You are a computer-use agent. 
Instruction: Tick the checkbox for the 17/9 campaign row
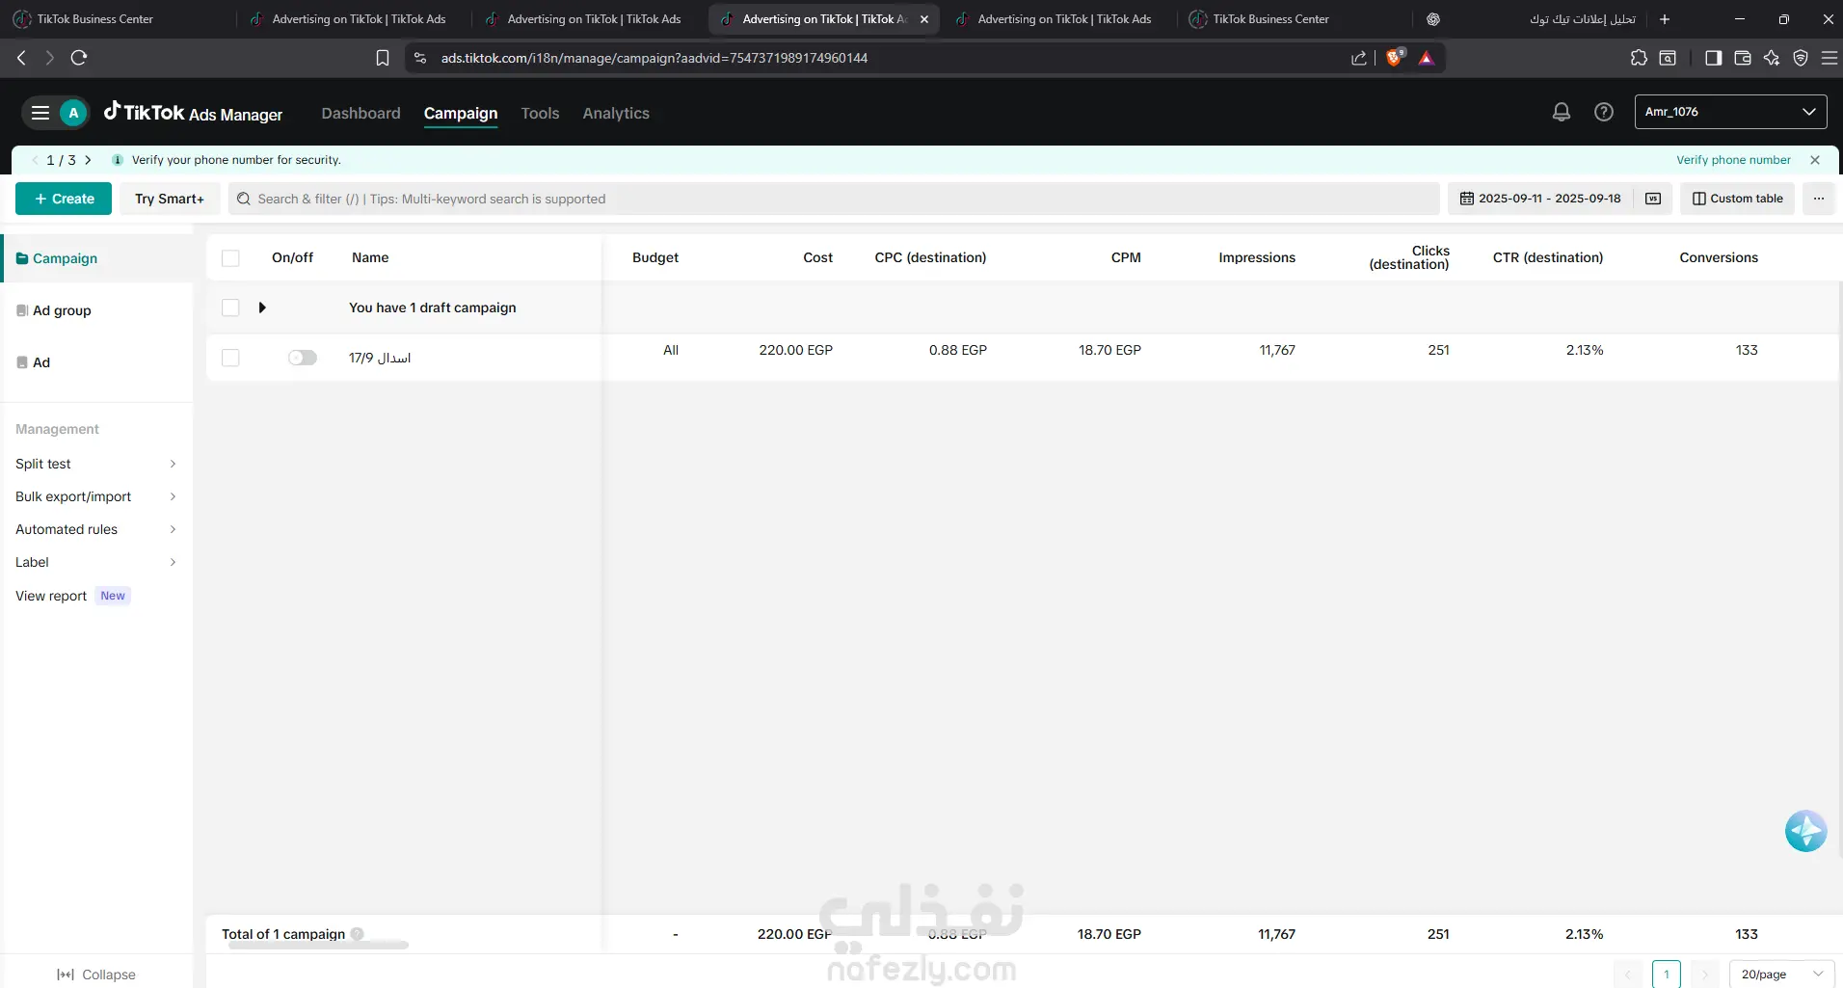pos(230,358)
